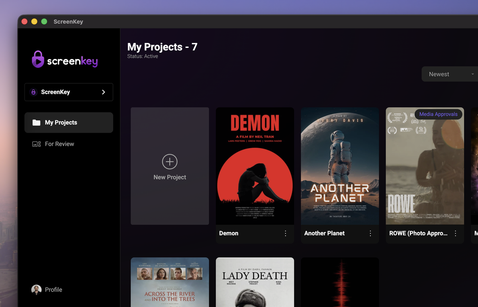The image size is (478, 307).
Task: Click the My Projects - 7 heading
Action: click(x=162, y=47)
